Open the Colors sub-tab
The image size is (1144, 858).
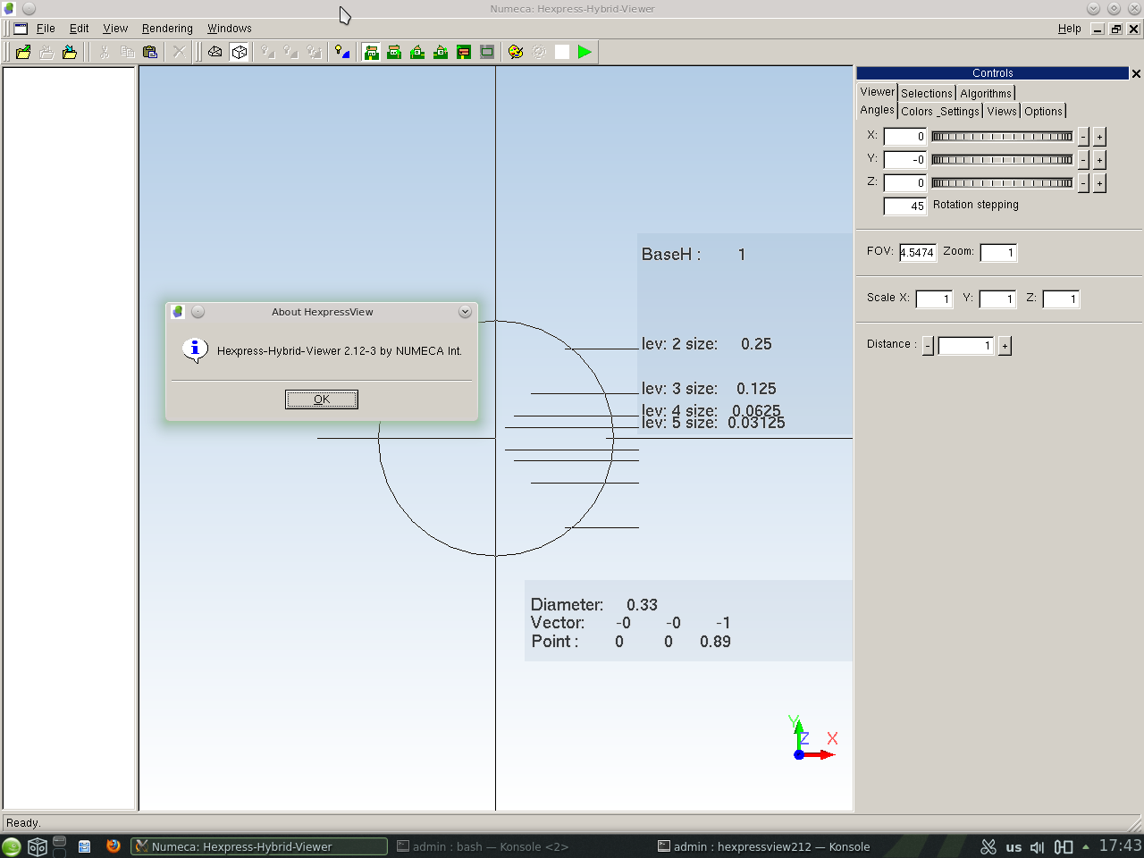pos(917,112)
